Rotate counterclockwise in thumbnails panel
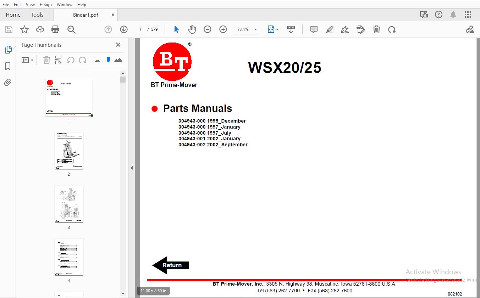 click(71, 60)
